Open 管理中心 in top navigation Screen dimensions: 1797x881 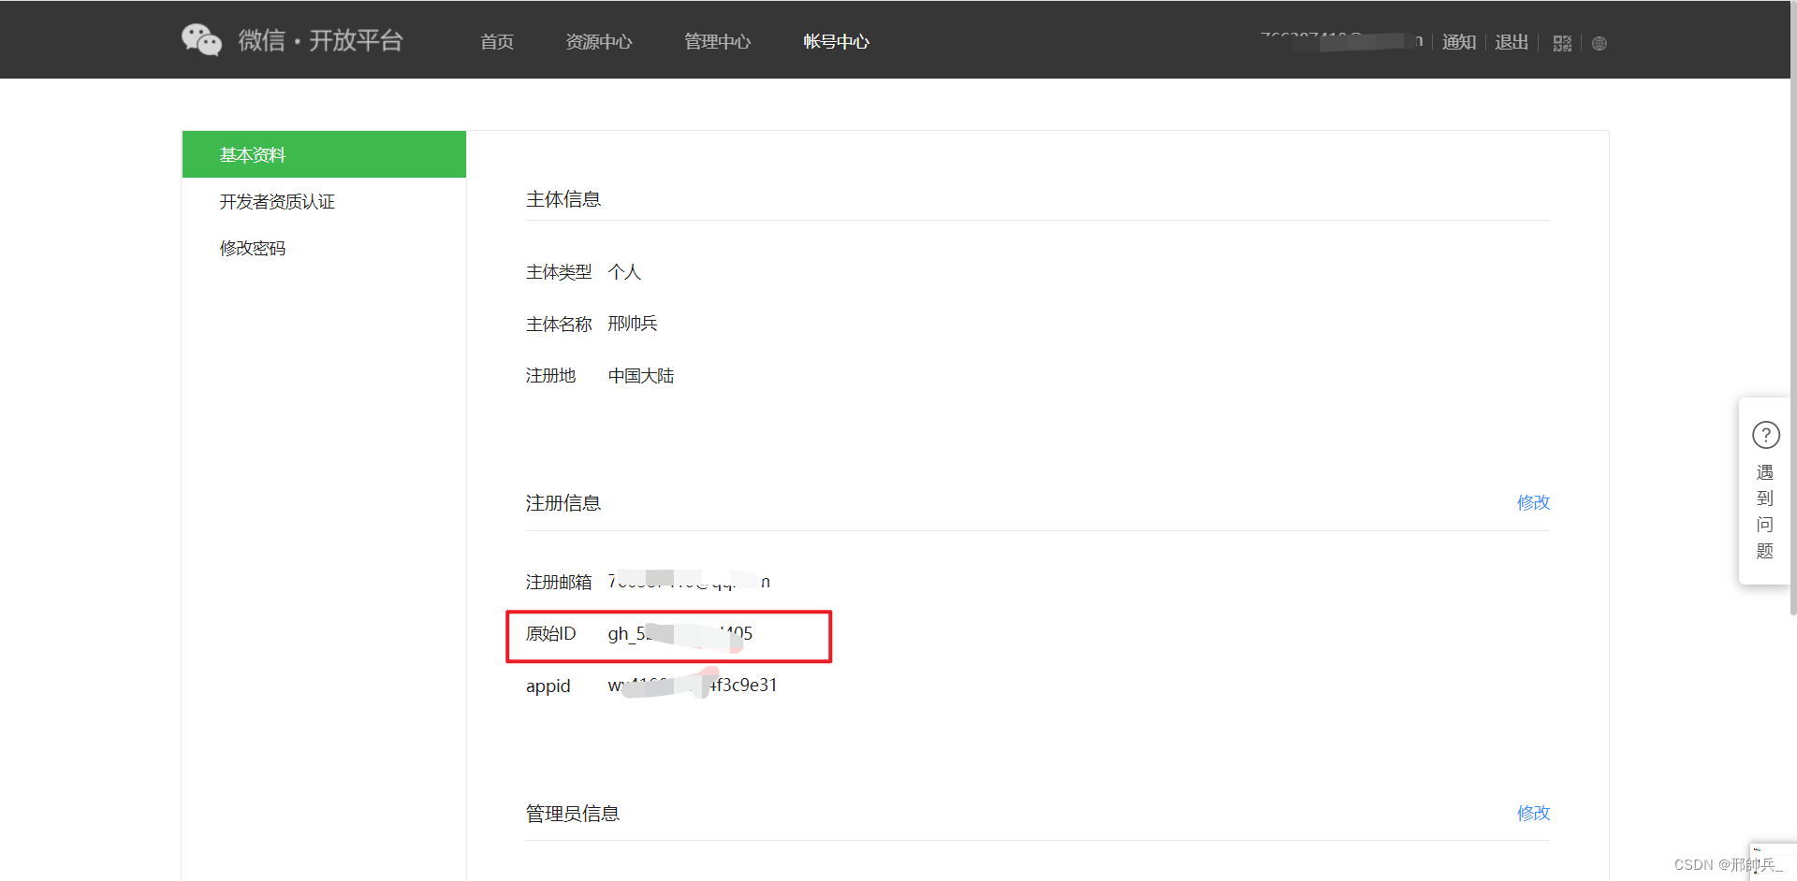(718, 41)
